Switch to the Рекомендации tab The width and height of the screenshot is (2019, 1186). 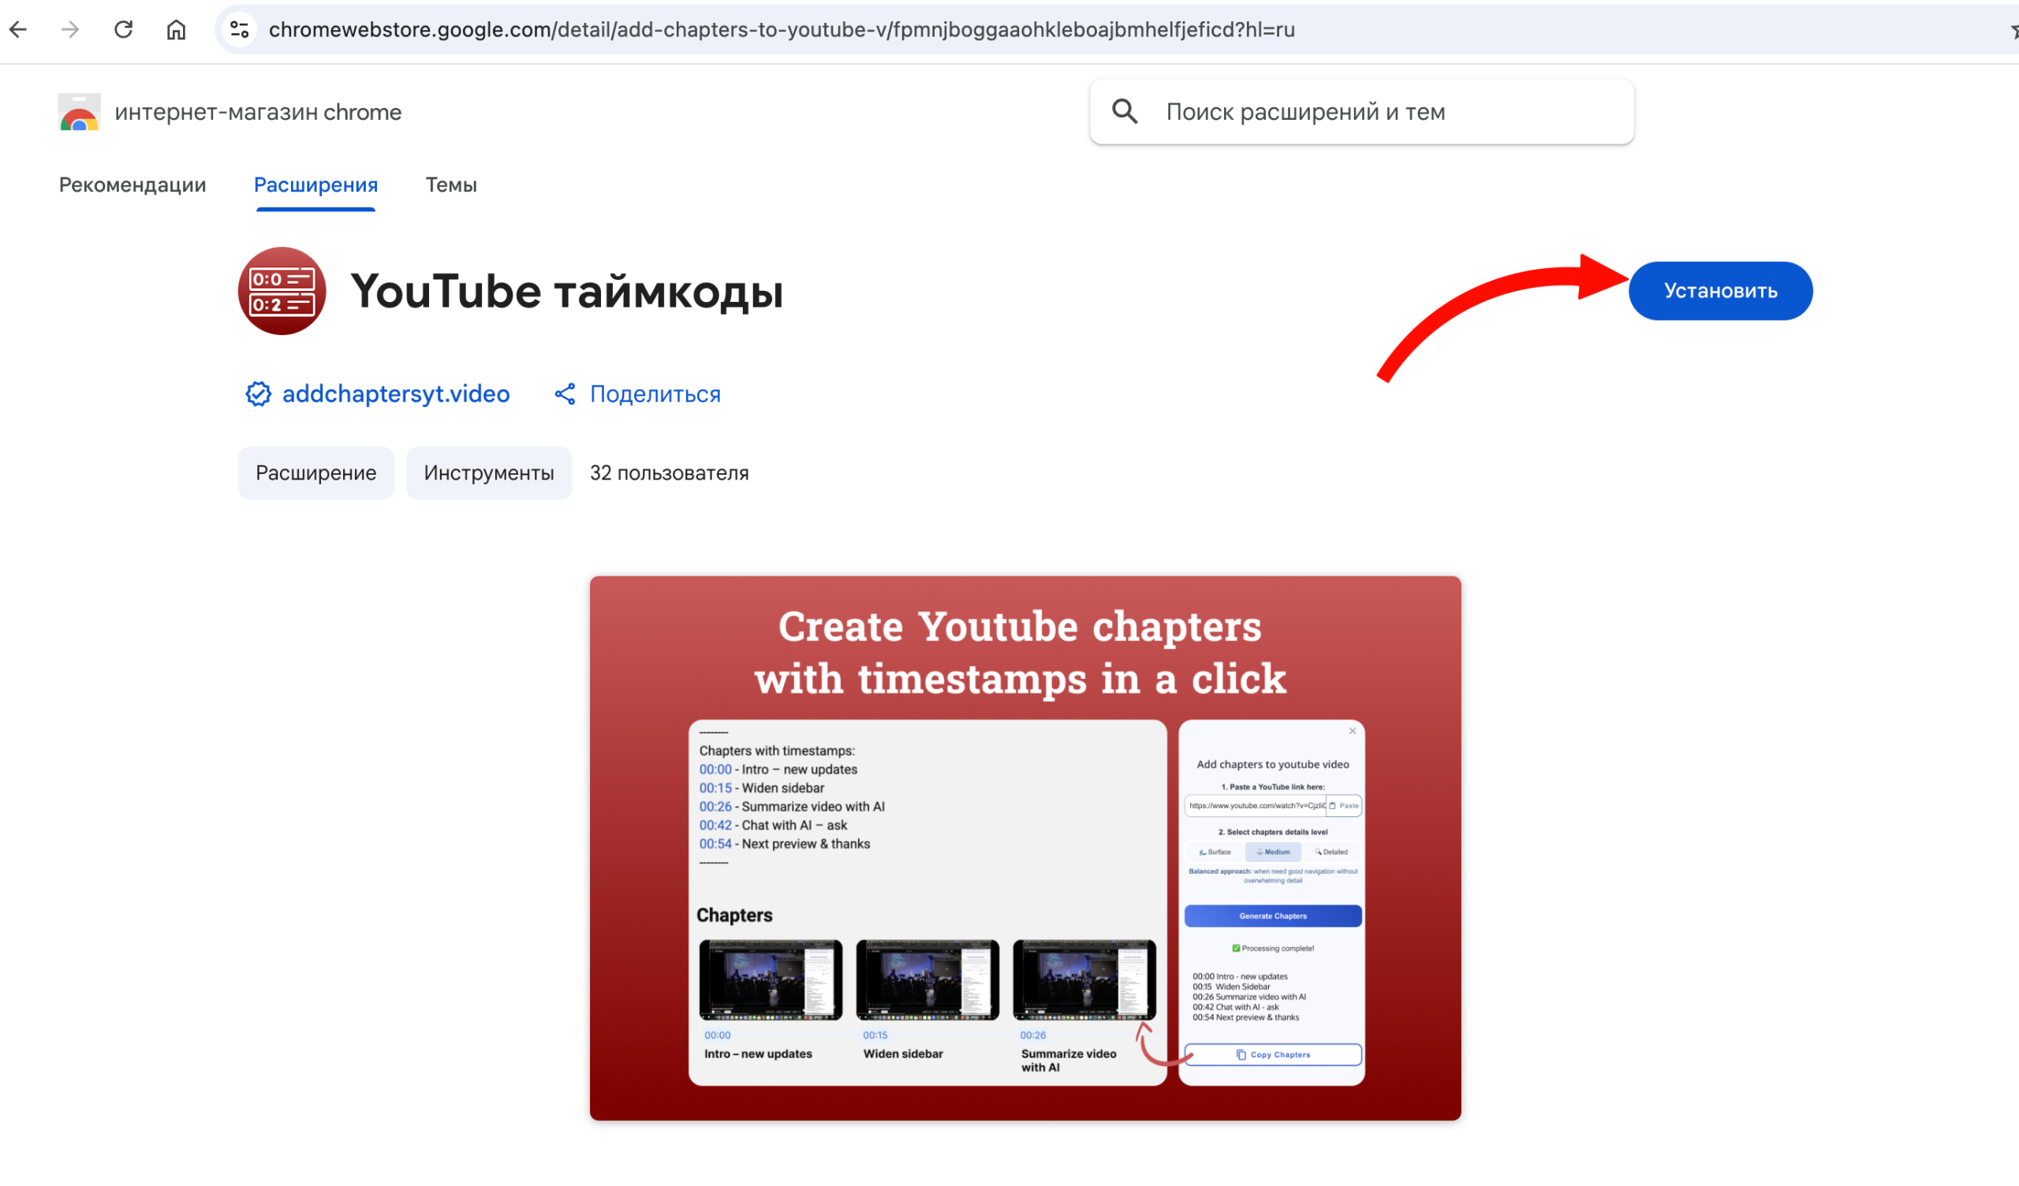coord(132,185)
